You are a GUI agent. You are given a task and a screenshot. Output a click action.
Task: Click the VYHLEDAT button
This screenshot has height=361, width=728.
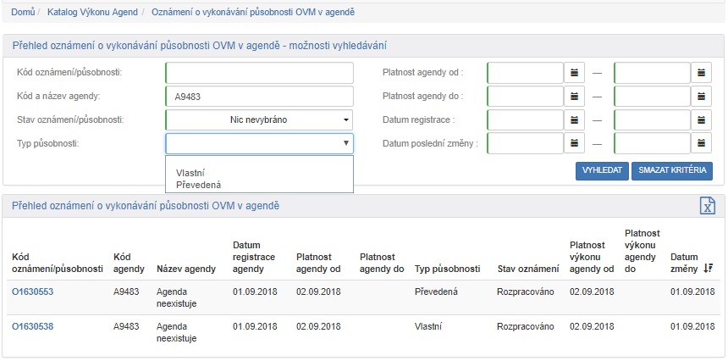[601, 171]
